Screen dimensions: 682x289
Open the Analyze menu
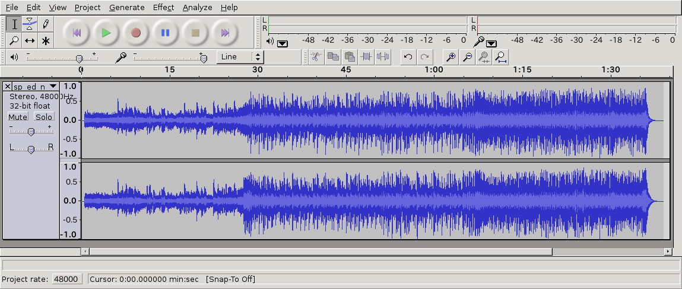pos(197,7)
